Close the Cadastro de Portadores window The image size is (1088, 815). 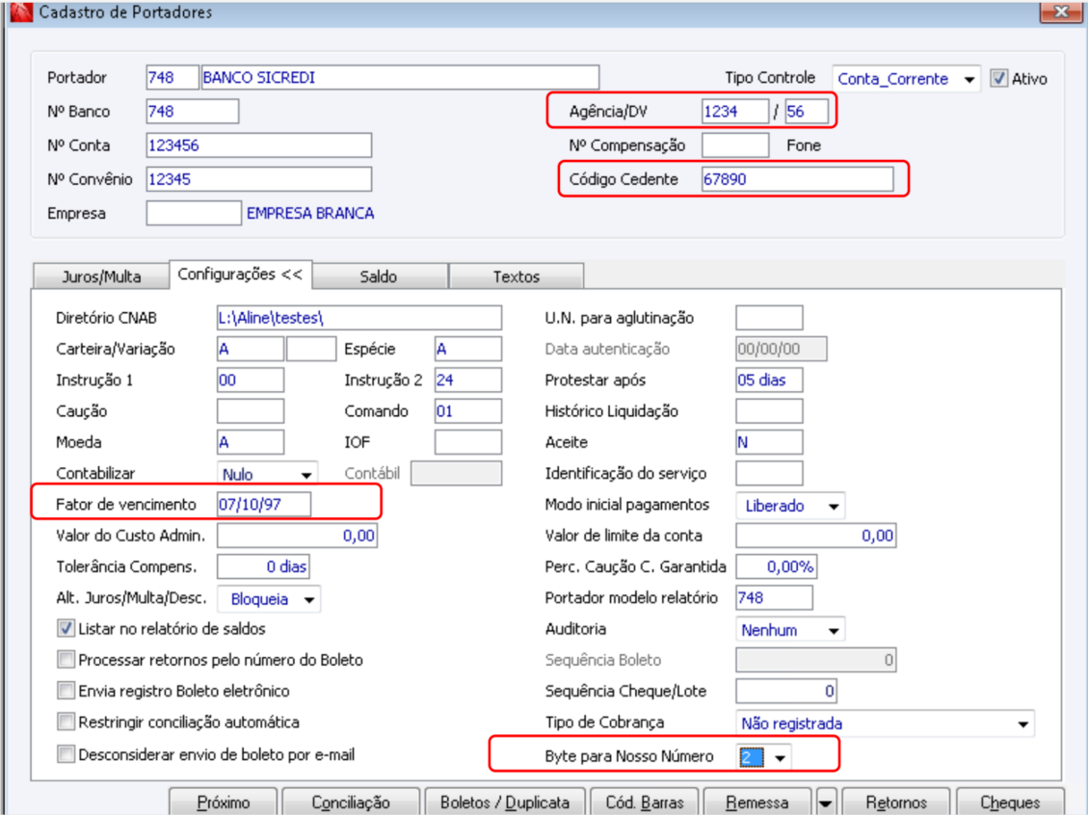(x=1061, y=12)
